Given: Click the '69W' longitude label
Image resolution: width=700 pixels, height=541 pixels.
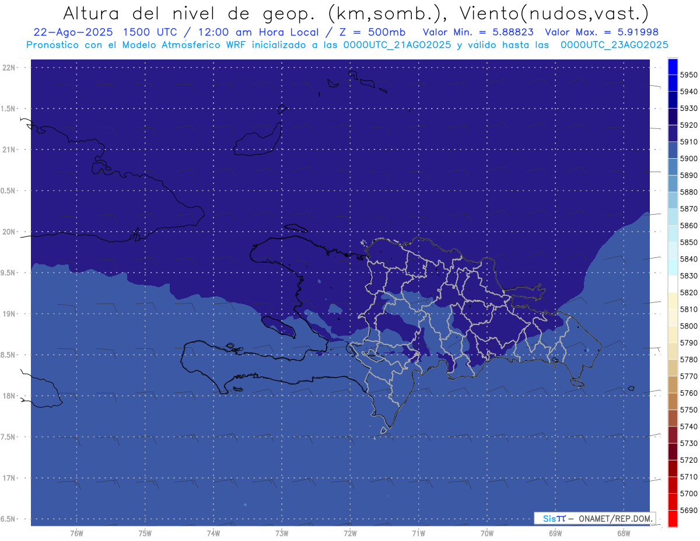Looking at the screenshot, I should (555, 533).
